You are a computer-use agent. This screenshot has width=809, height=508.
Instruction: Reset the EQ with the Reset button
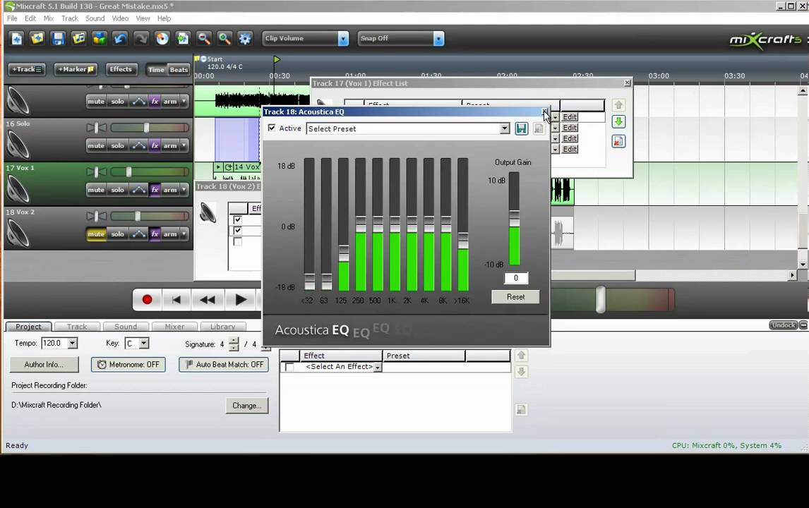[515, 296]
